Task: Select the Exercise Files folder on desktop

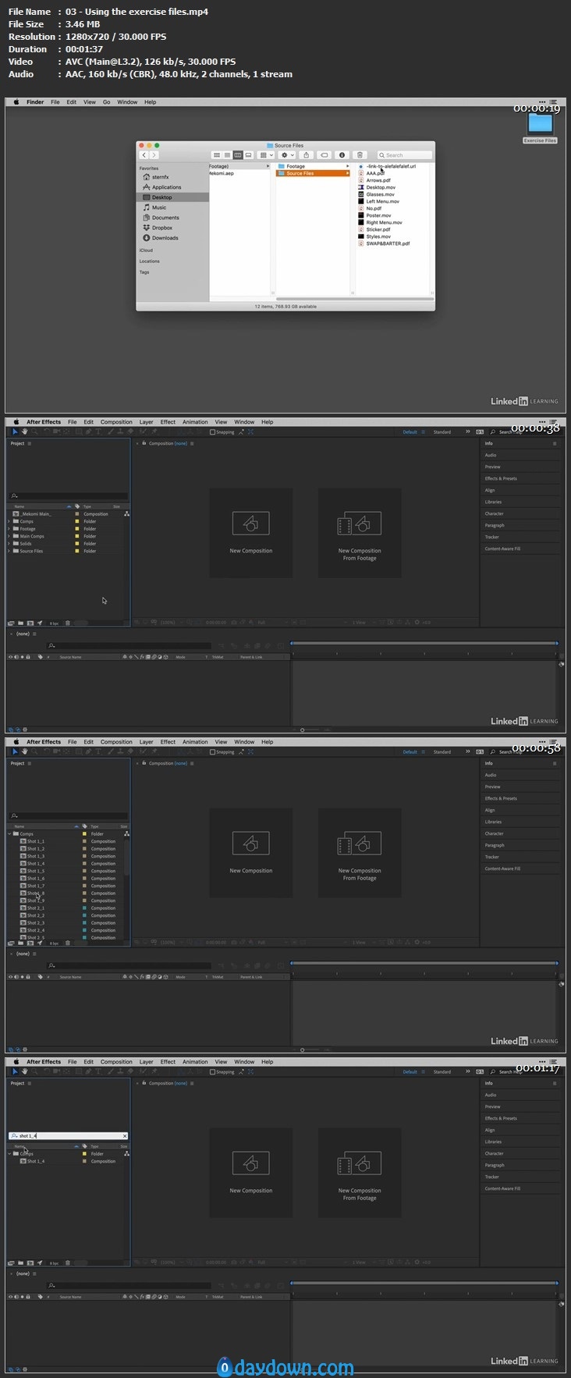Action: click(540, 125)
